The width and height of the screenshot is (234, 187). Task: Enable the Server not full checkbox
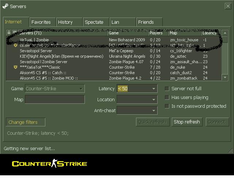coord(167,89)
